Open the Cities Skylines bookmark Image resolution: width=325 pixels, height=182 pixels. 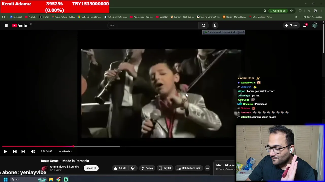click(x=260, y=17)
